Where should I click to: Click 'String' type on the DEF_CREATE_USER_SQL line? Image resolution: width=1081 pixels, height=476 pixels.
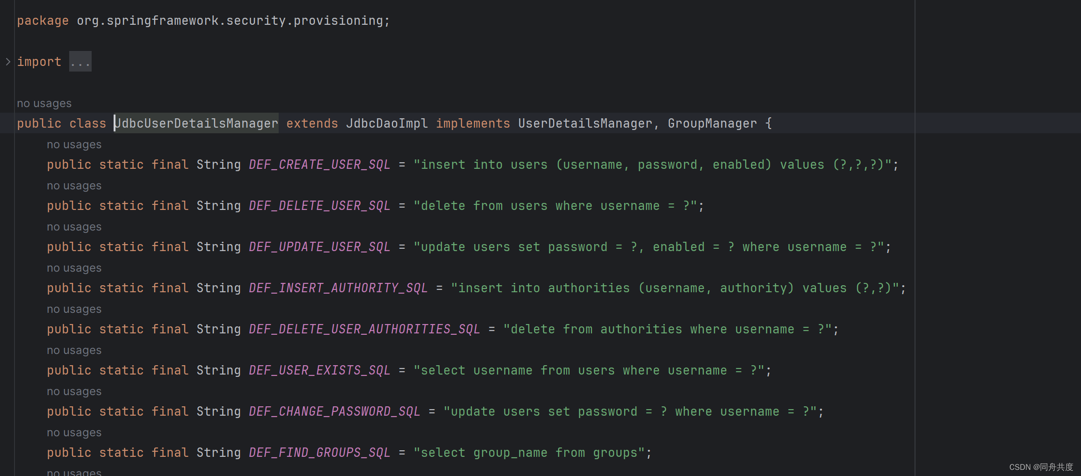219,165
